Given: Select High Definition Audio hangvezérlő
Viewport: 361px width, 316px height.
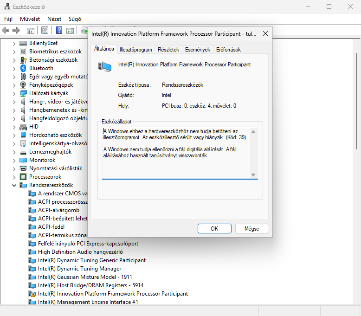Looking at the screenshot, I should point(80,252).
